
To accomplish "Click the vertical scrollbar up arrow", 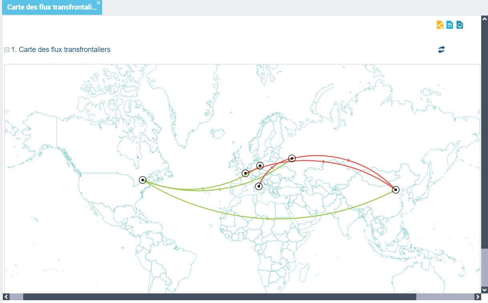I will tap(484, 19).
